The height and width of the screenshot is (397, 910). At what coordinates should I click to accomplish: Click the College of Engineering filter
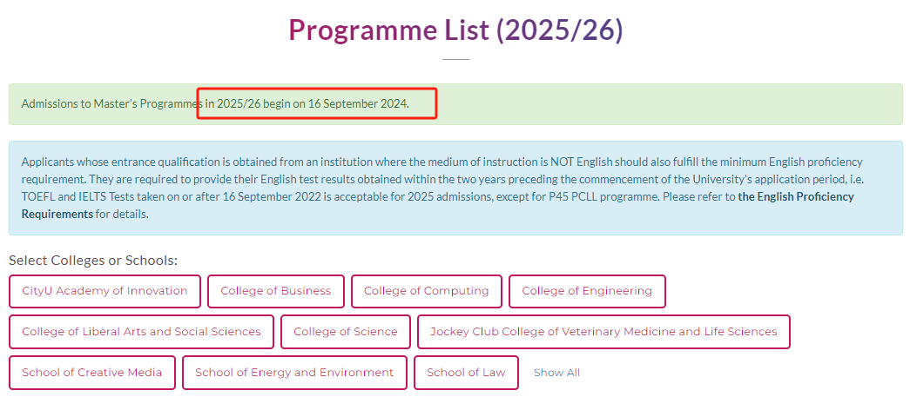click(x=587, y=291)
